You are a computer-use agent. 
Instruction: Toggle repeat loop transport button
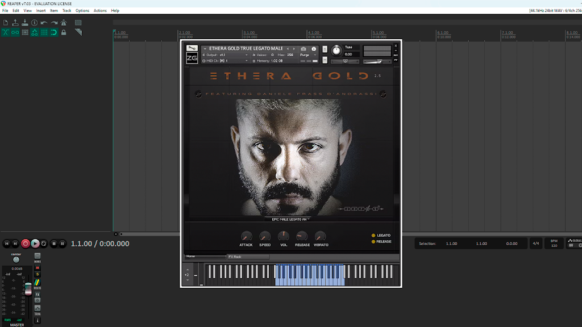44,244
